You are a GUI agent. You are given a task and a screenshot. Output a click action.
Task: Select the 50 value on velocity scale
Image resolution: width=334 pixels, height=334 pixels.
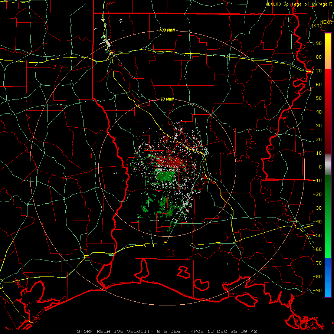click(319, 98)
